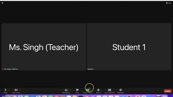This screenshot has width=173, height=97.
Task: Click the 'Ms. Singh (Teacher)' name label
Action: (x=11, y=69)
